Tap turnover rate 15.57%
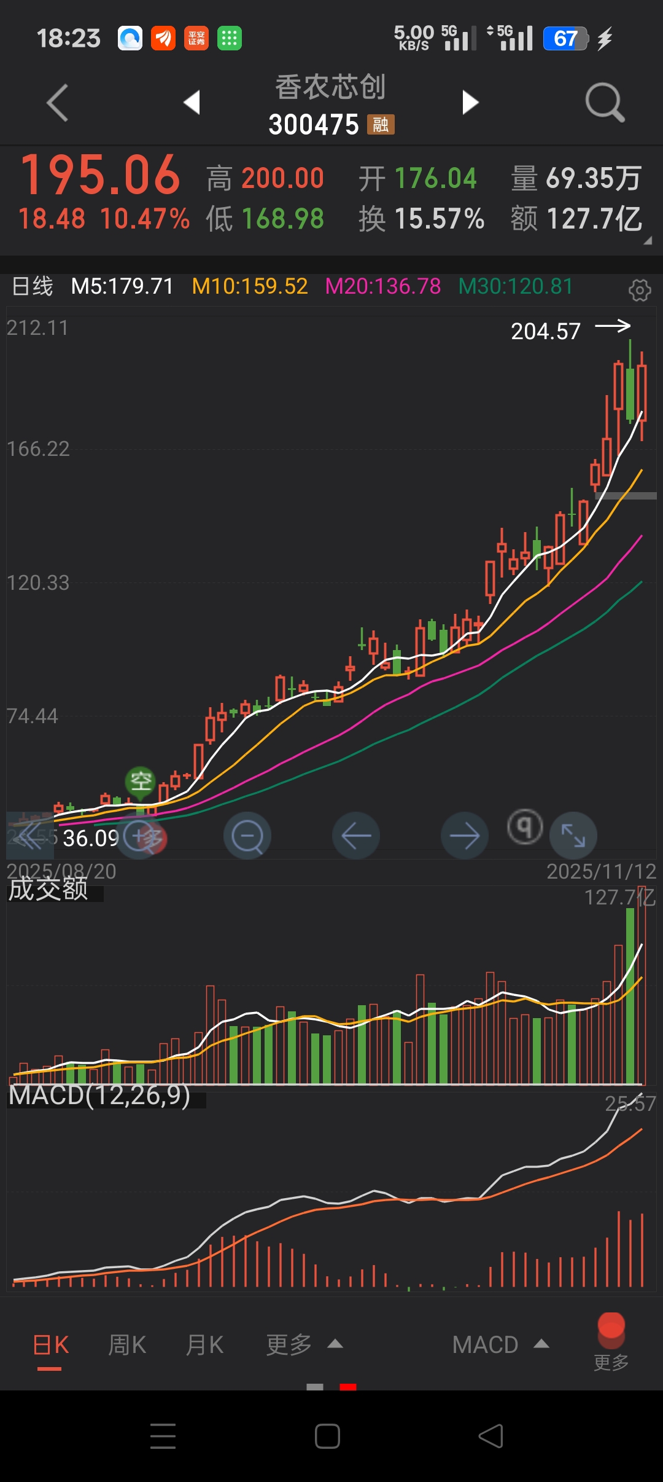Screen dimensions: 663x1482 440,219
